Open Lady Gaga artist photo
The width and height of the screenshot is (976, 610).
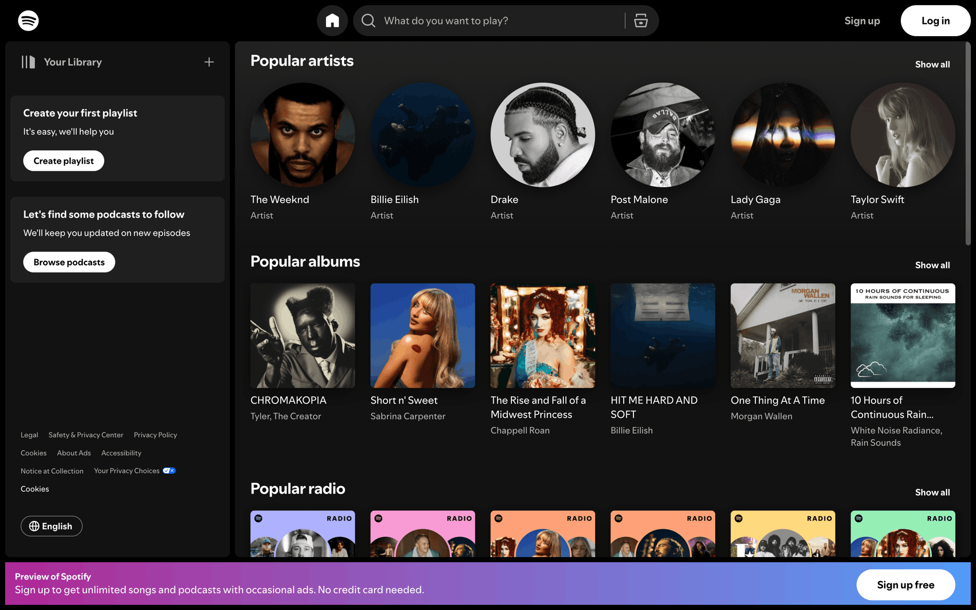click(783, 135)
